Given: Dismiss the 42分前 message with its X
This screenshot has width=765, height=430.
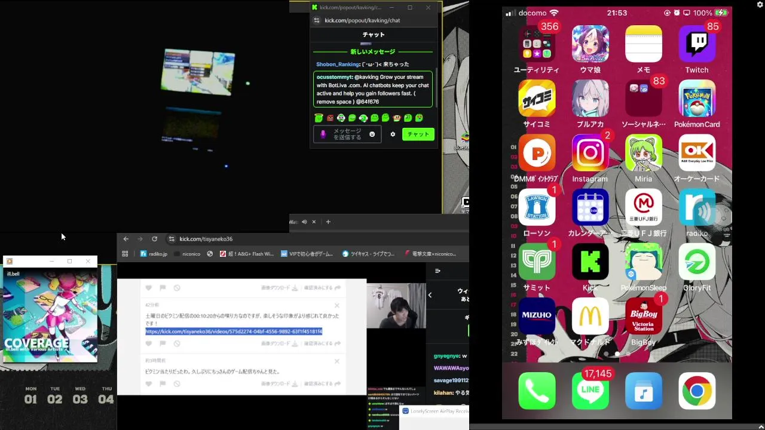Looking at the screenshot, I should click(x=336, y=306).
